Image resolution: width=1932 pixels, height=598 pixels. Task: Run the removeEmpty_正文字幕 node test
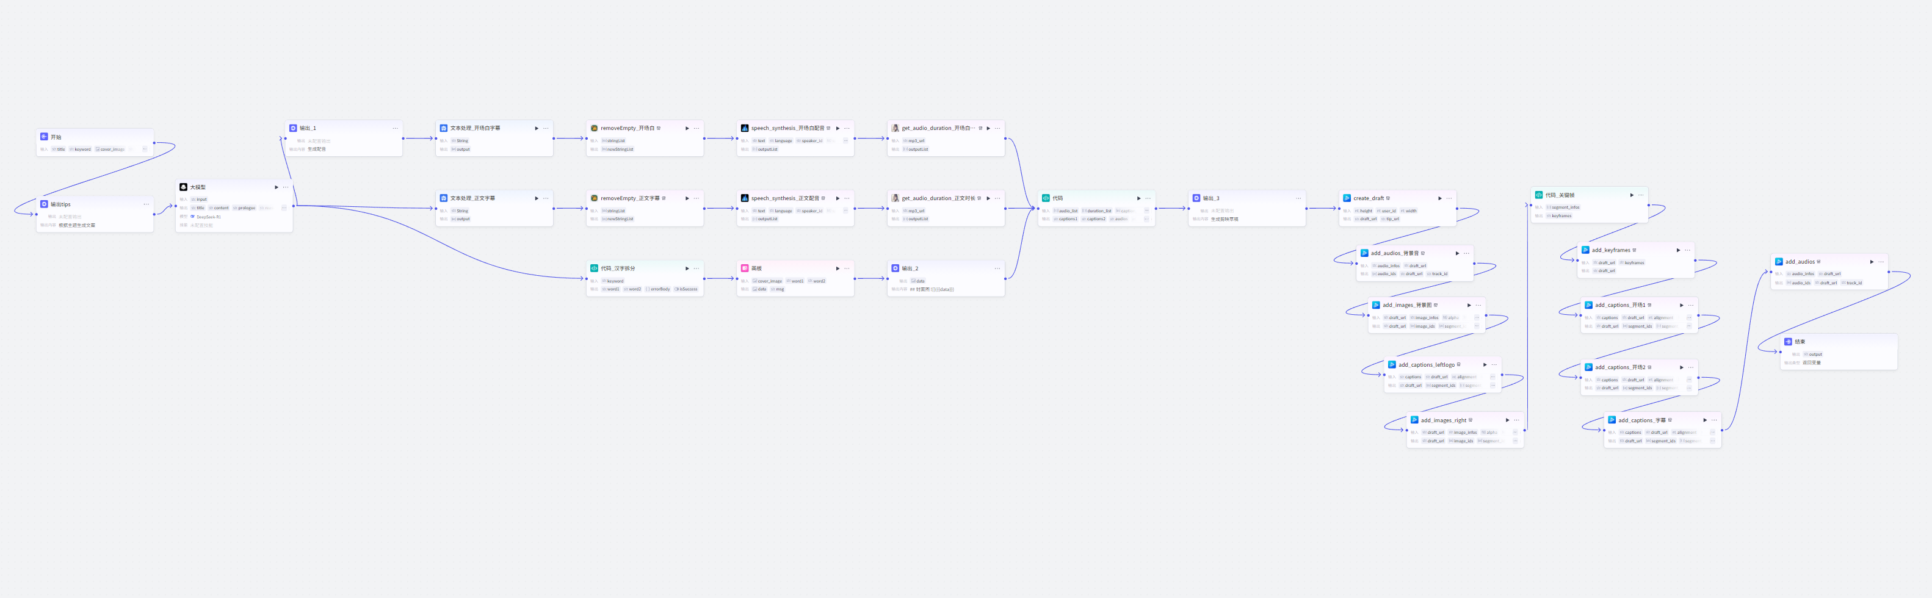[x=687, y=198]
